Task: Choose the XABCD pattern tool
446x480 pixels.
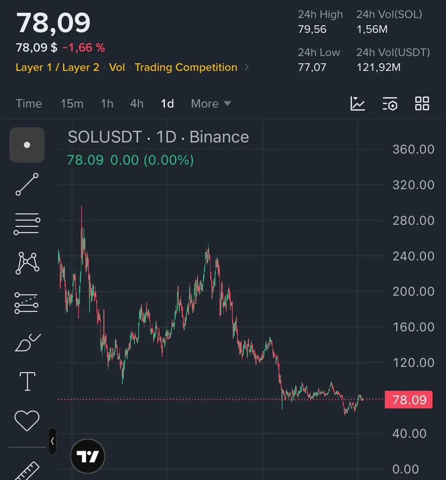Action: pos(27,263)
